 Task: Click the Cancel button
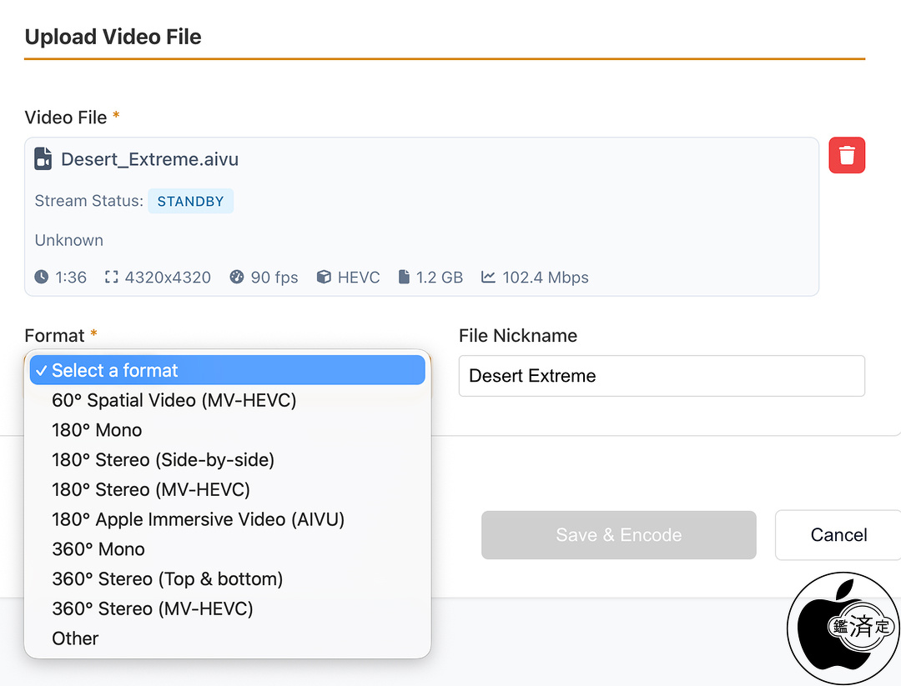pos(838,535)
